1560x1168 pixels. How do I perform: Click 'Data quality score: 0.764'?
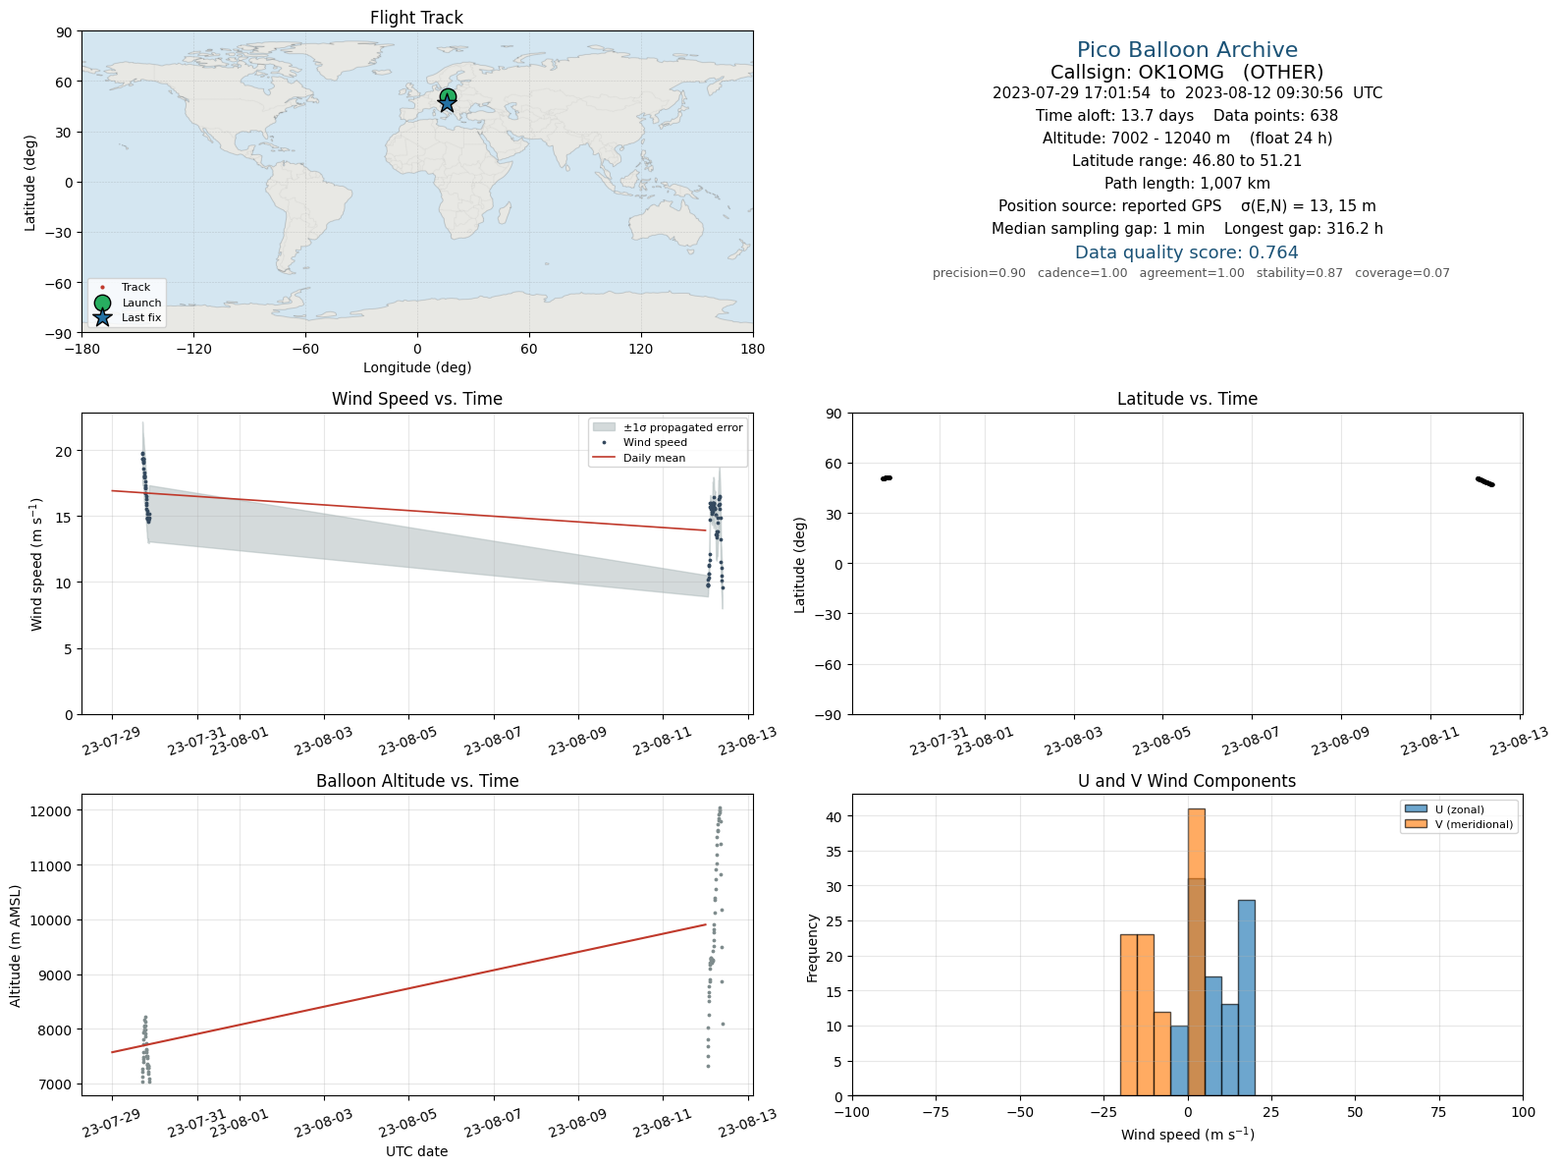click(1187, 252)
